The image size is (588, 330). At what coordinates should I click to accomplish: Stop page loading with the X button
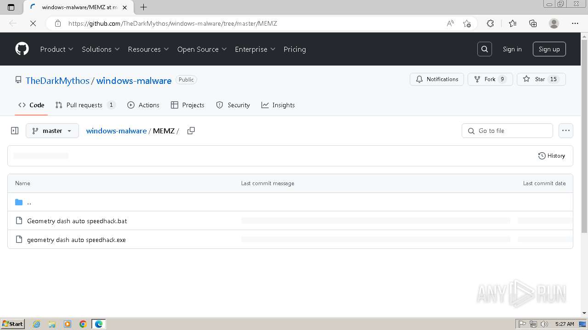[33, 23]
